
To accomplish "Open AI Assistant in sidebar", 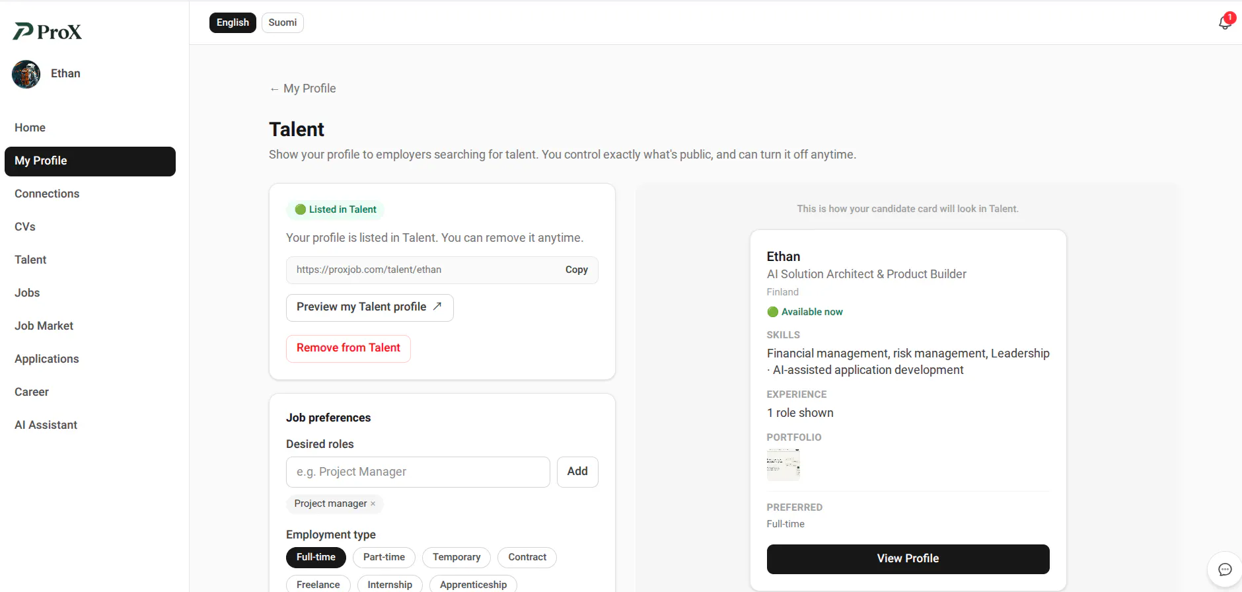I will [x=90, y=425].
